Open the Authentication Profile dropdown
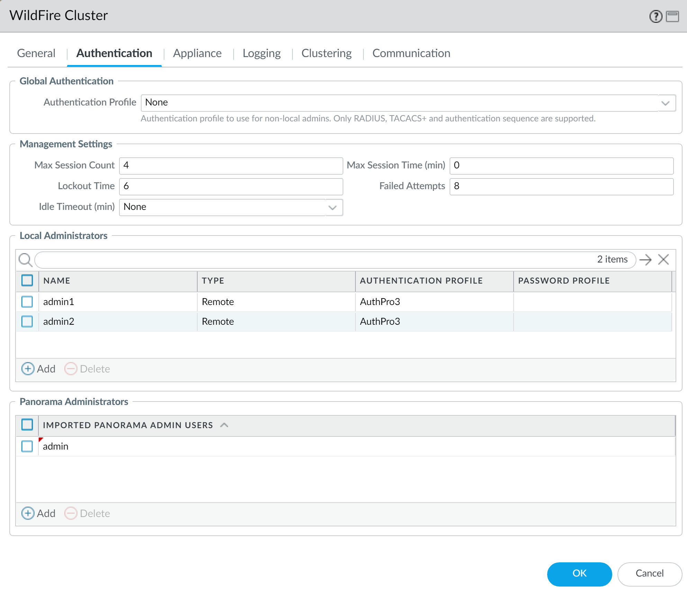The width and height of the screenshot is (687, 599). 665,103
